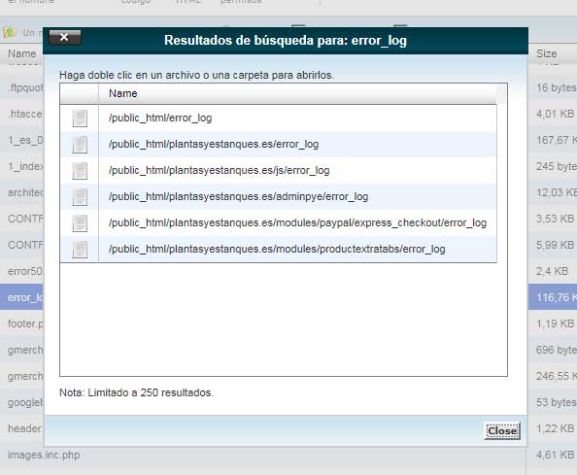
Task: Click file icon of js/error_log result
Action: click(80, 171)
